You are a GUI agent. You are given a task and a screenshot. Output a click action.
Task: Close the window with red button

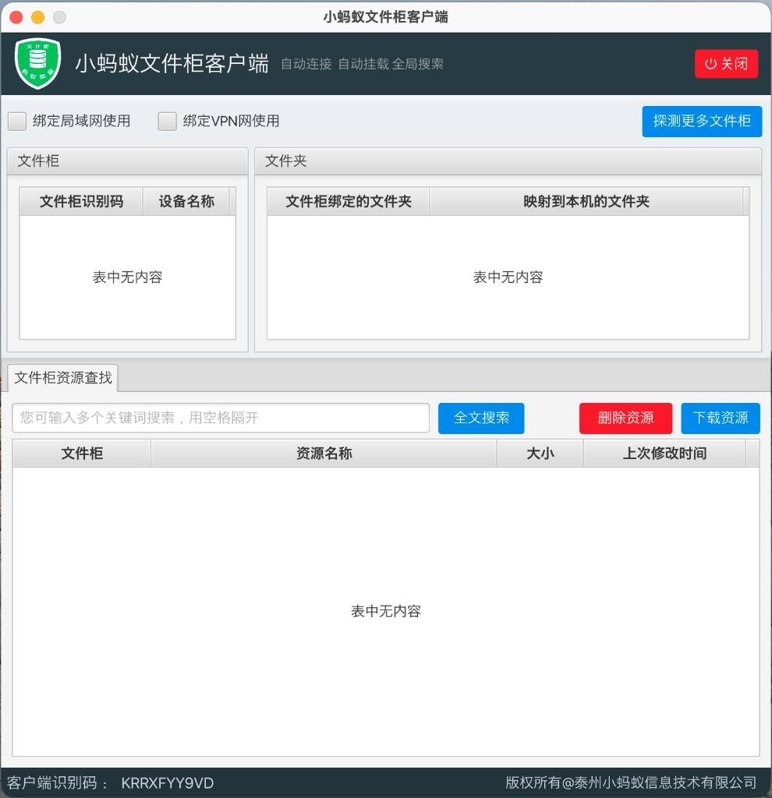coord(16,17)
